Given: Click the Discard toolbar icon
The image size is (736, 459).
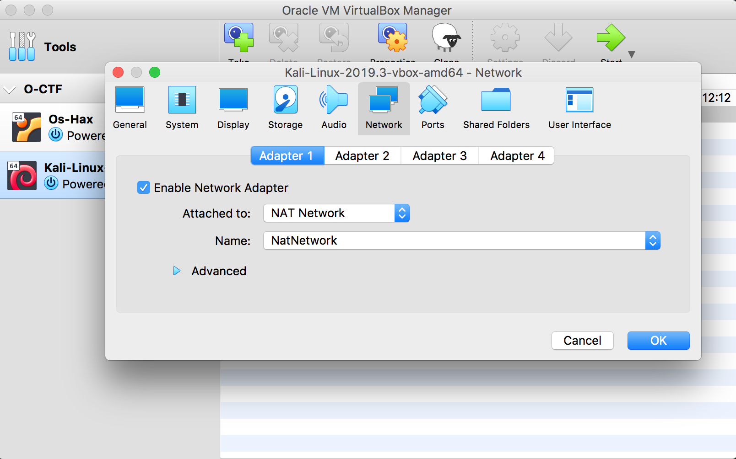Looking at the screenshot, I should pyautogui.click(x=558, y=38).
